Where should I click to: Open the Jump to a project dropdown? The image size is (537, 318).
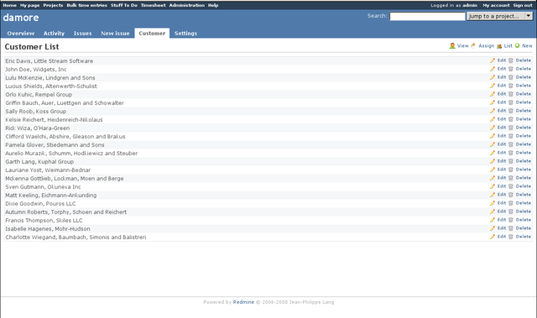500,16
